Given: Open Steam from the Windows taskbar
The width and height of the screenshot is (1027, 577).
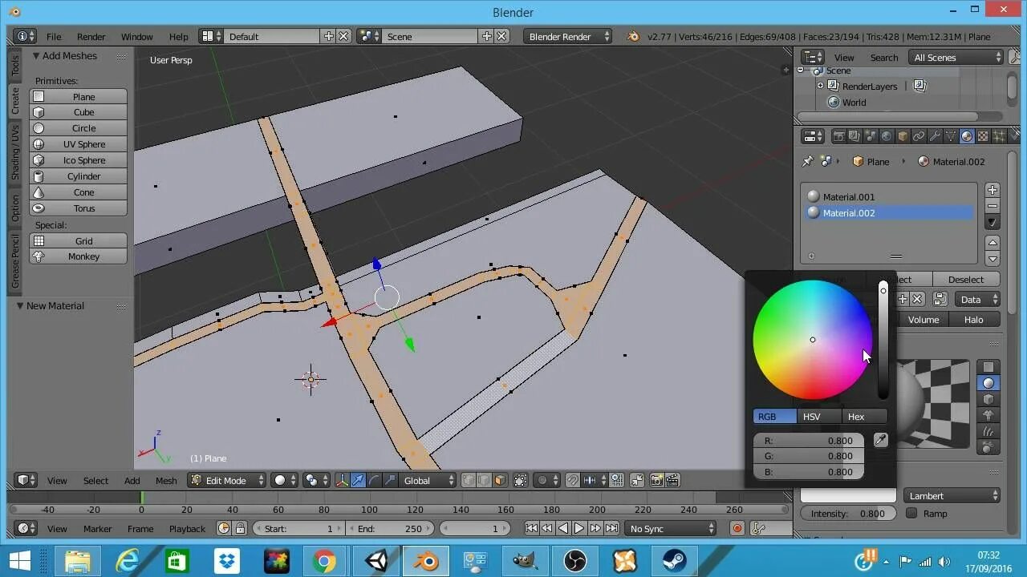Looking at the screenshot, I should click(x=676, y=562).
